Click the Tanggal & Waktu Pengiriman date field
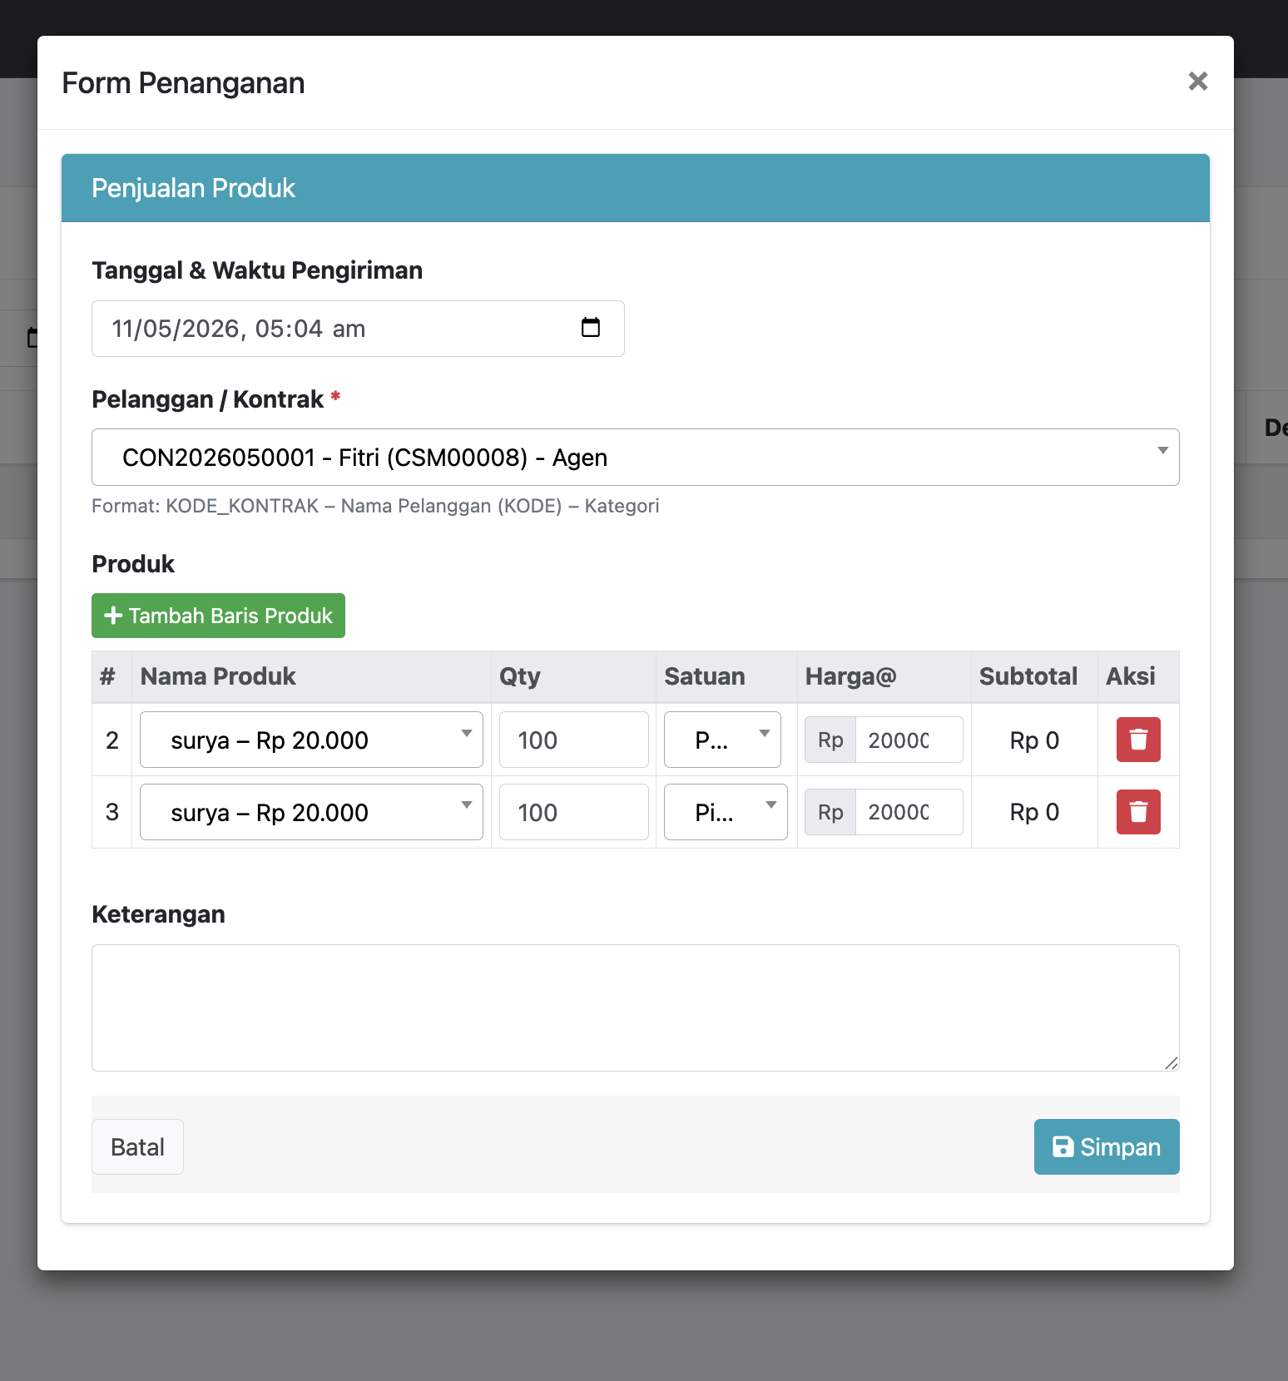This screenshot has width=1288, height=1381. 358,329
